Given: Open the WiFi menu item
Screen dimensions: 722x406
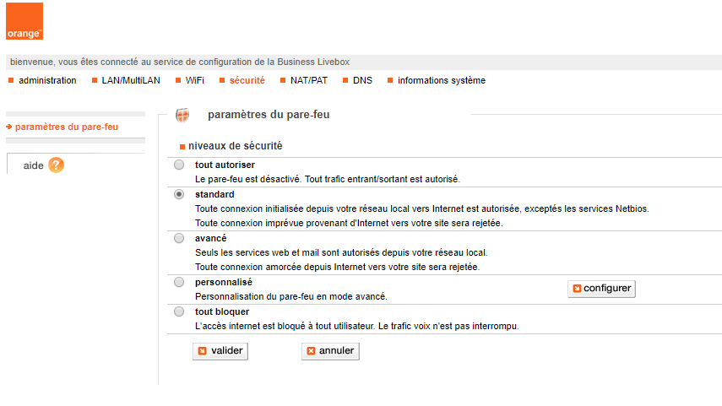Looking at the screenshot, I should click(194, 81).
